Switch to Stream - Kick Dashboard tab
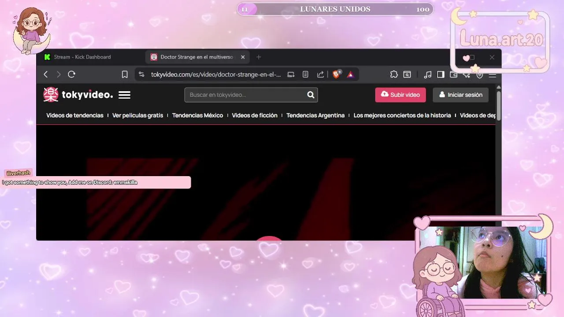 [82, 57]
